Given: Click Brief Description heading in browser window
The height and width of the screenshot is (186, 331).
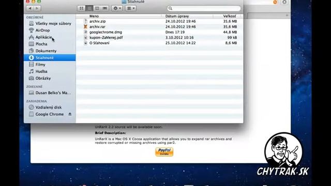Looking at the screenshot, I should 110,133.
